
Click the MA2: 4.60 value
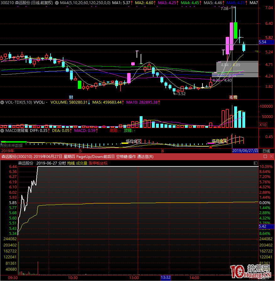point(144,3)
